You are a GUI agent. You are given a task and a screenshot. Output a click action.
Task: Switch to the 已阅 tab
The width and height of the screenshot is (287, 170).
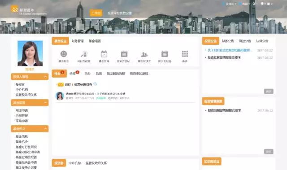tap(99, 74)
